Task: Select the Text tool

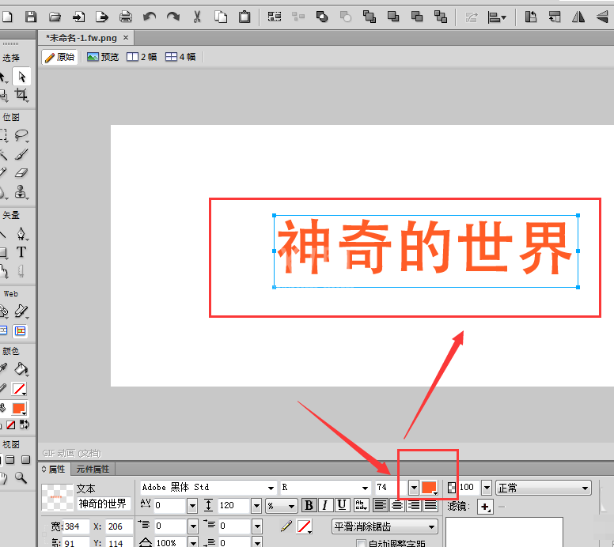Action: (21, 252)
